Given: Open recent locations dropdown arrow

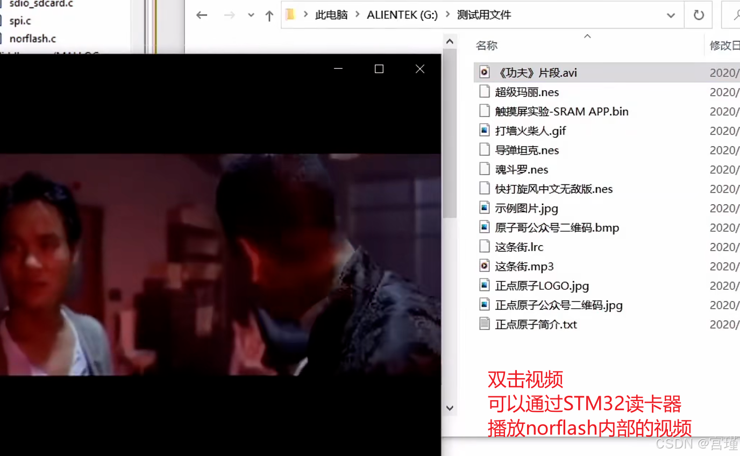Looking at the screenshot, I should click(251, 16).
